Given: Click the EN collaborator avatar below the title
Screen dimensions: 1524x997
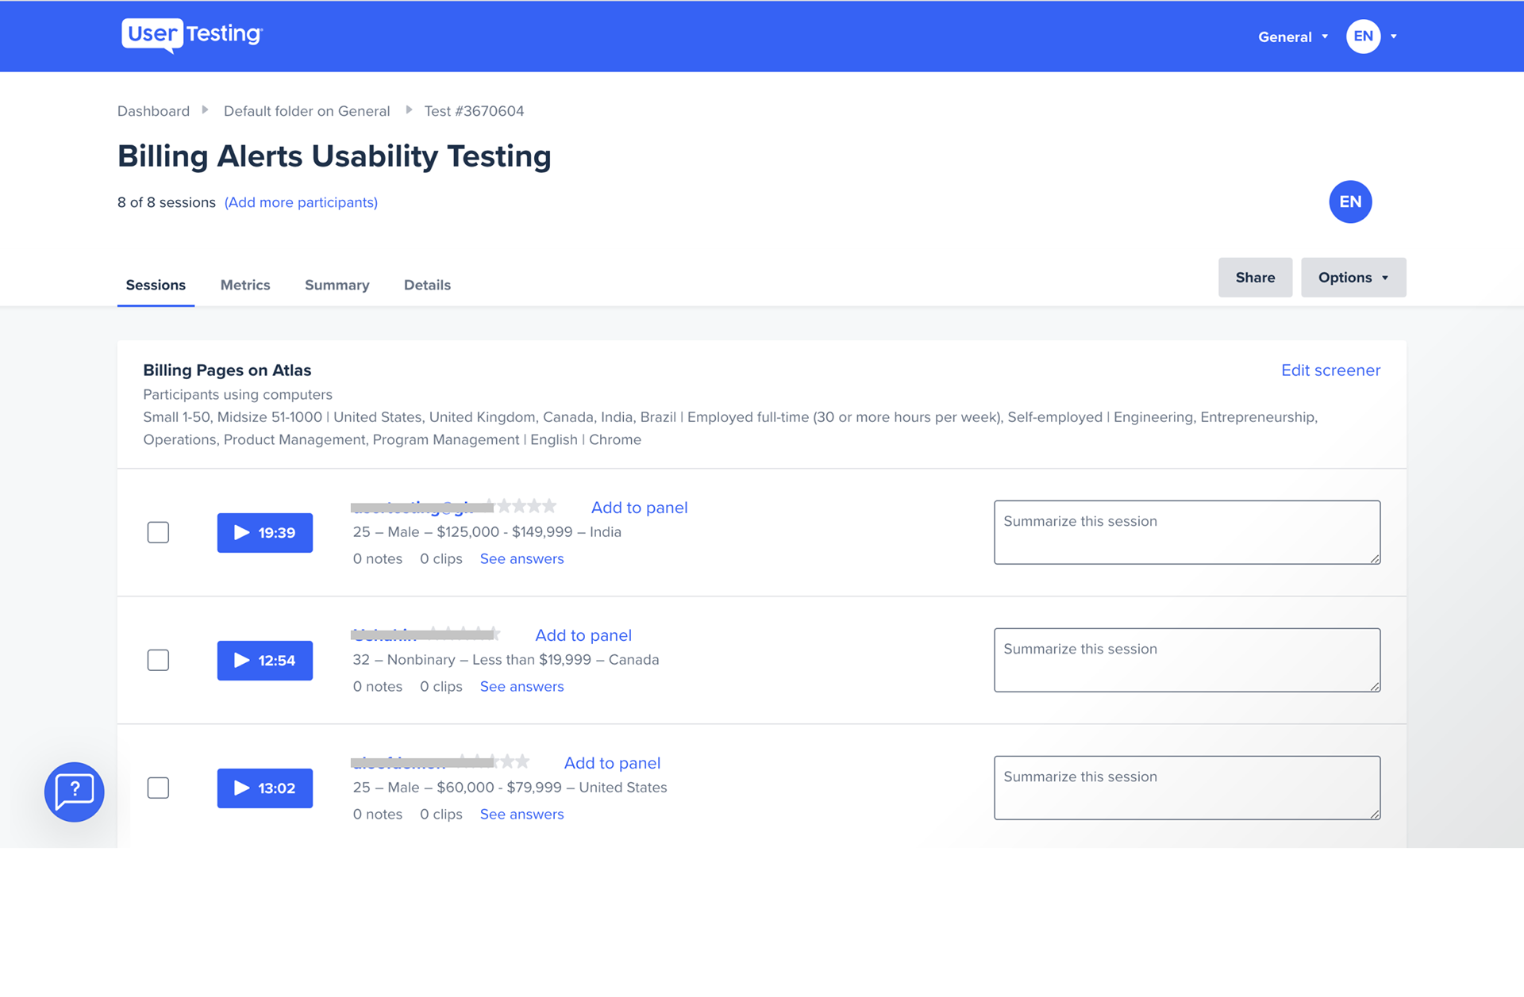Looking at the screenshot, I should tap(1349, 201).
